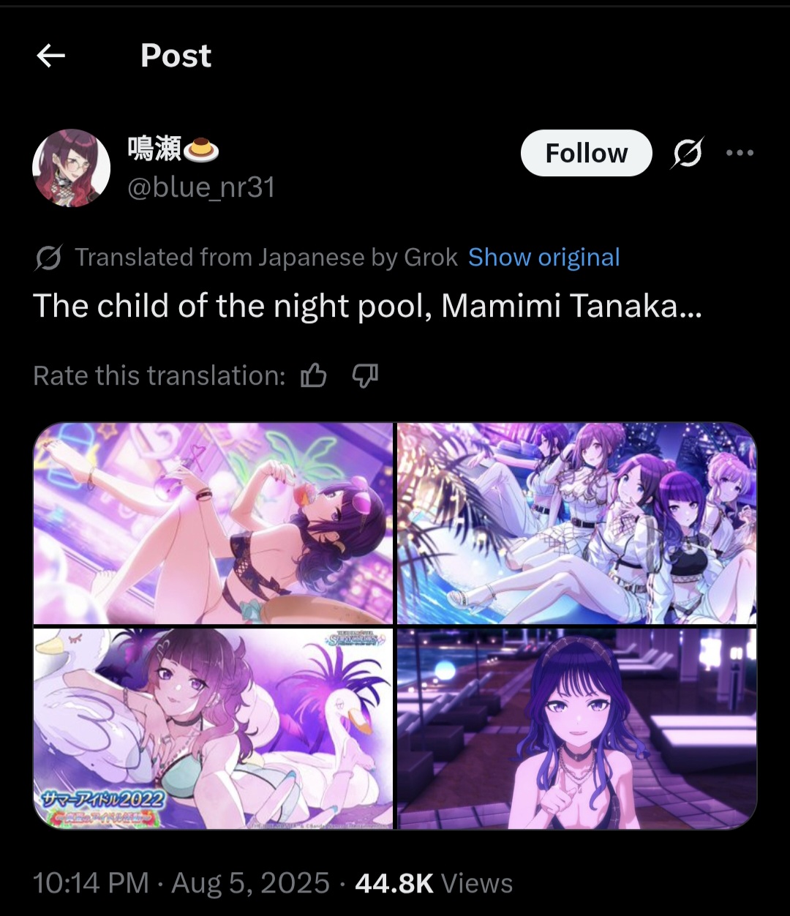Open the three-dot more options menu
This screenshot has height=916, width=790.
[x=740, y=153]
